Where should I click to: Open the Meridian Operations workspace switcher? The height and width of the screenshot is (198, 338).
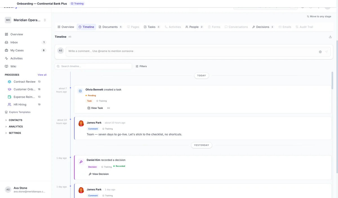click(26, 20)
